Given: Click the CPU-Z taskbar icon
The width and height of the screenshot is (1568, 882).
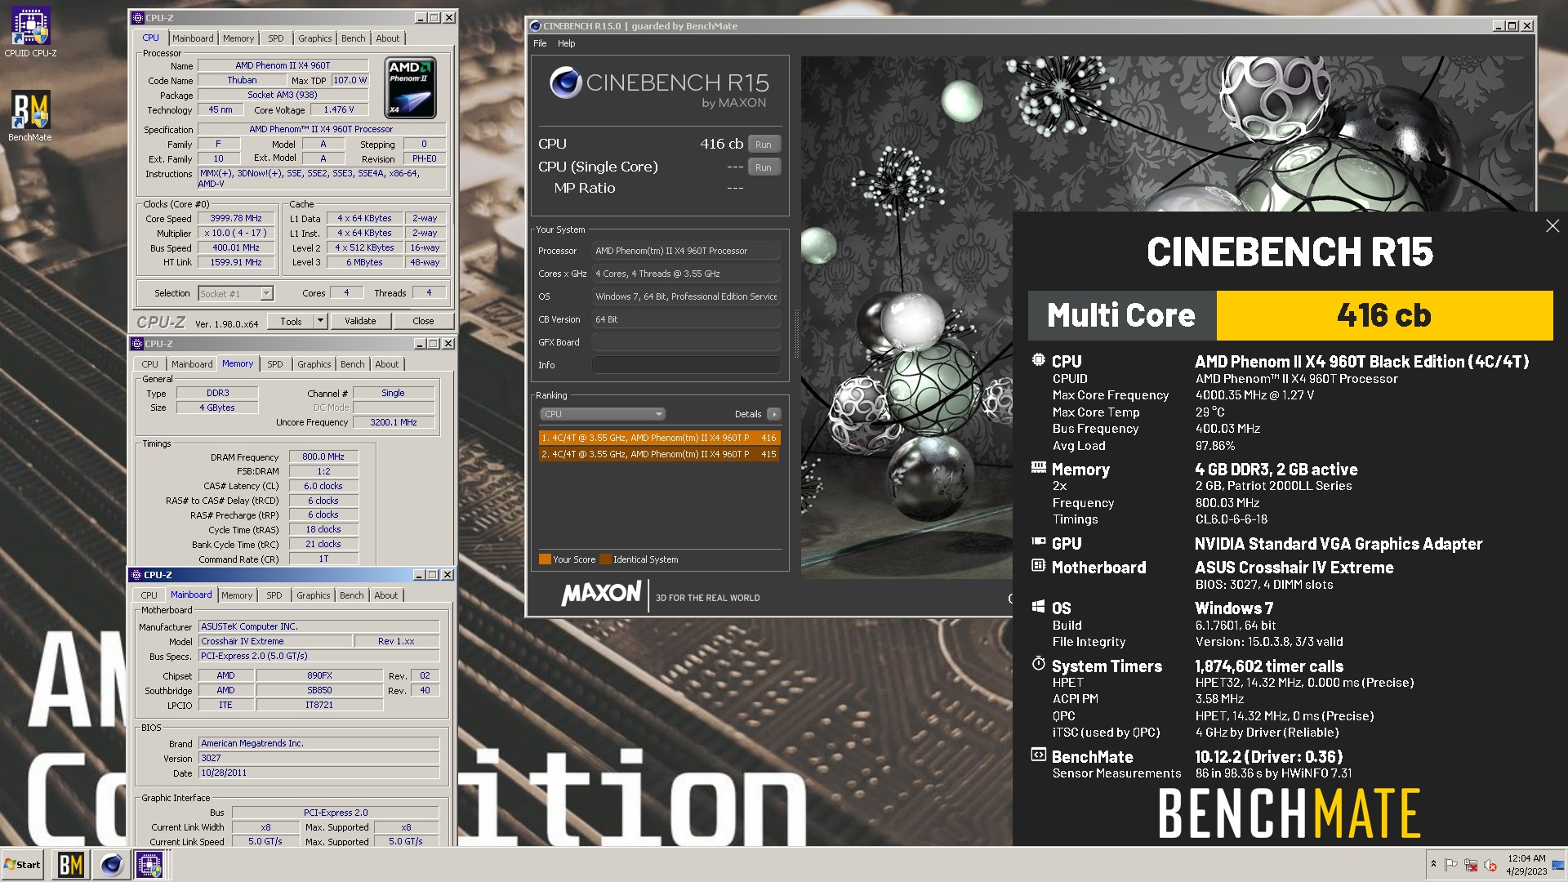Looking at the screenshot, I should (149, 864).
